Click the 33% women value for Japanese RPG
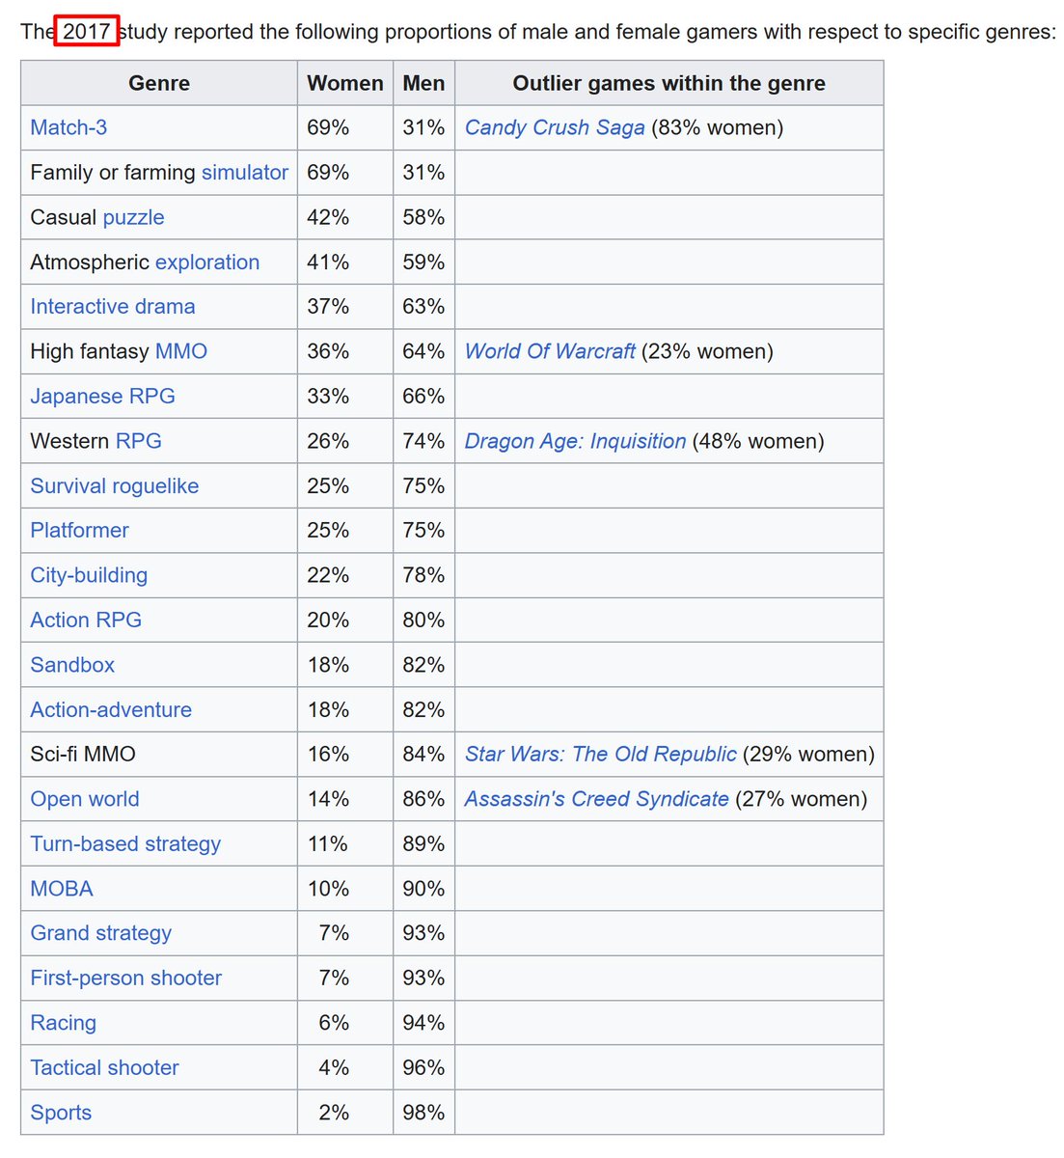This screenshot has height=1158, width=1064. pos(328,397)
